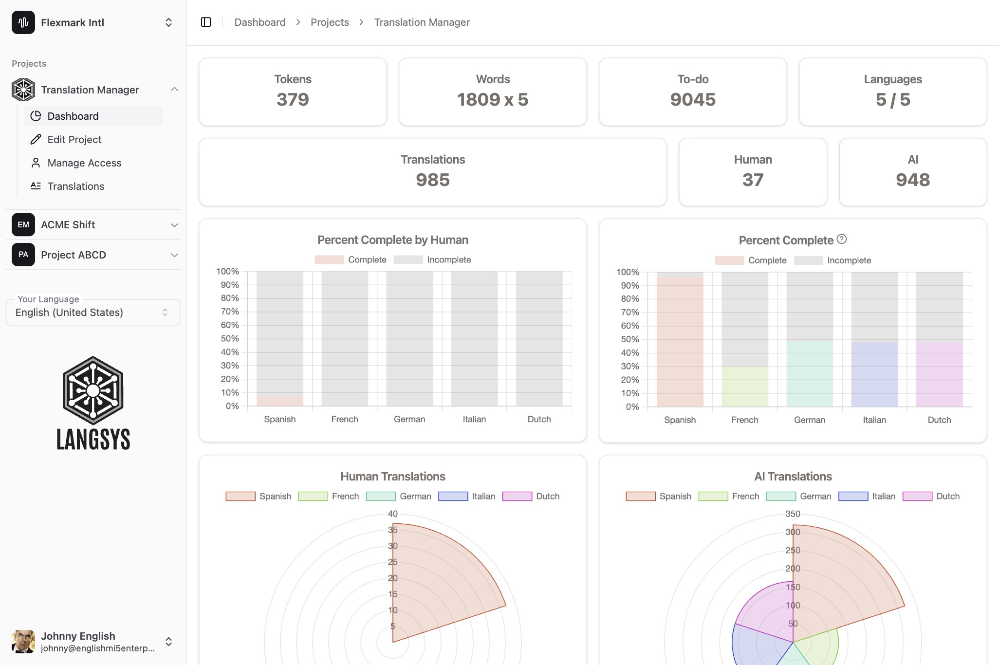Screen dimensions: 999x665
Task: Toggle Dutch legend in AI Translations chart
Action: click(x=931, y=496)
